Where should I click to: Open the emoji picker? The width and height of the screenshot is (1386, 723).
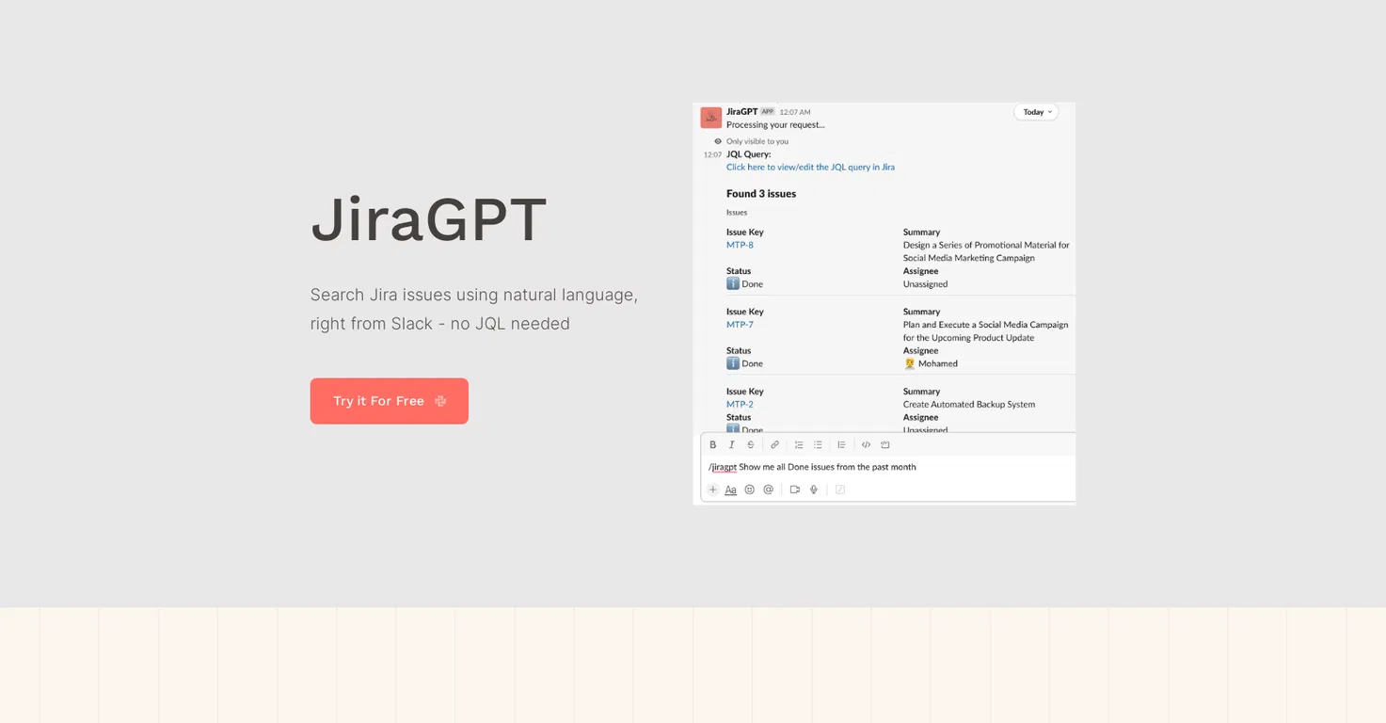pos(749,490)
